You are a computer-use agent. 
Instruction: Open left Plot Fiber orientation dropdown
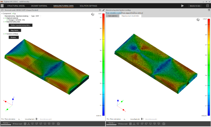tap(11, 119)
